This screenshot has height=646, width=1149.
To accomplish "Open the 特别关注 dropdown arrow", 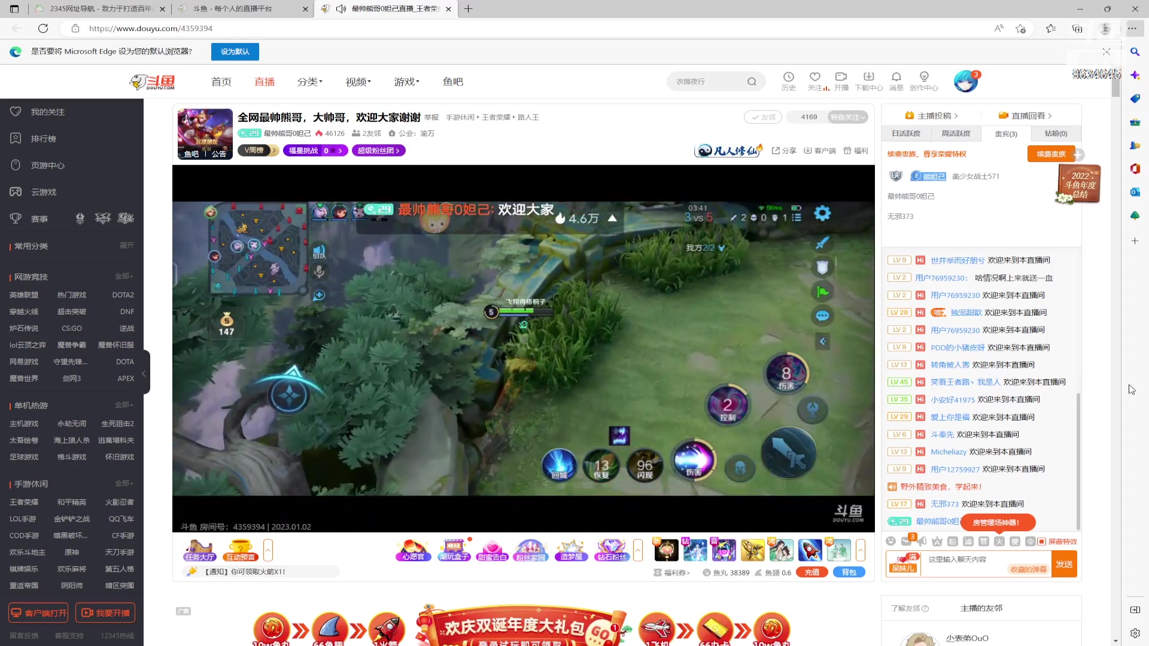I will pos(863,117).
